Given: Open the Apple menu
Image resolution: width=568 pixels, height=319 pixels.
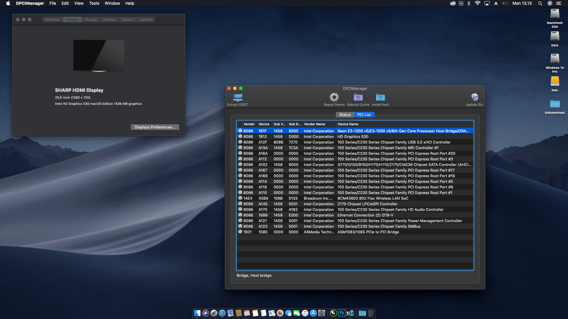Looking at the screenshot, I should (x=8, y=3).
